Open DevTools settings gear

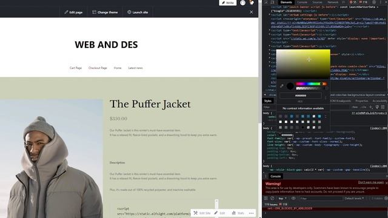374,2
